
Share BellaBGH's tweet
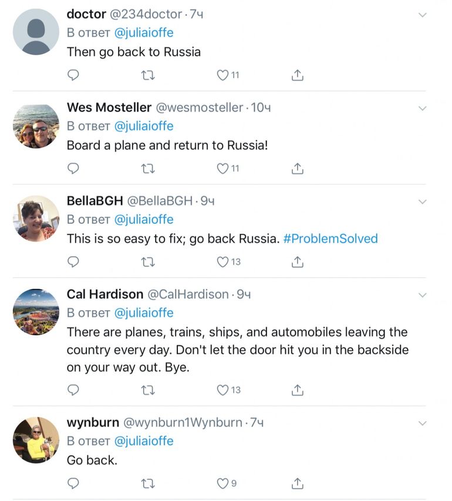(298, 262)
